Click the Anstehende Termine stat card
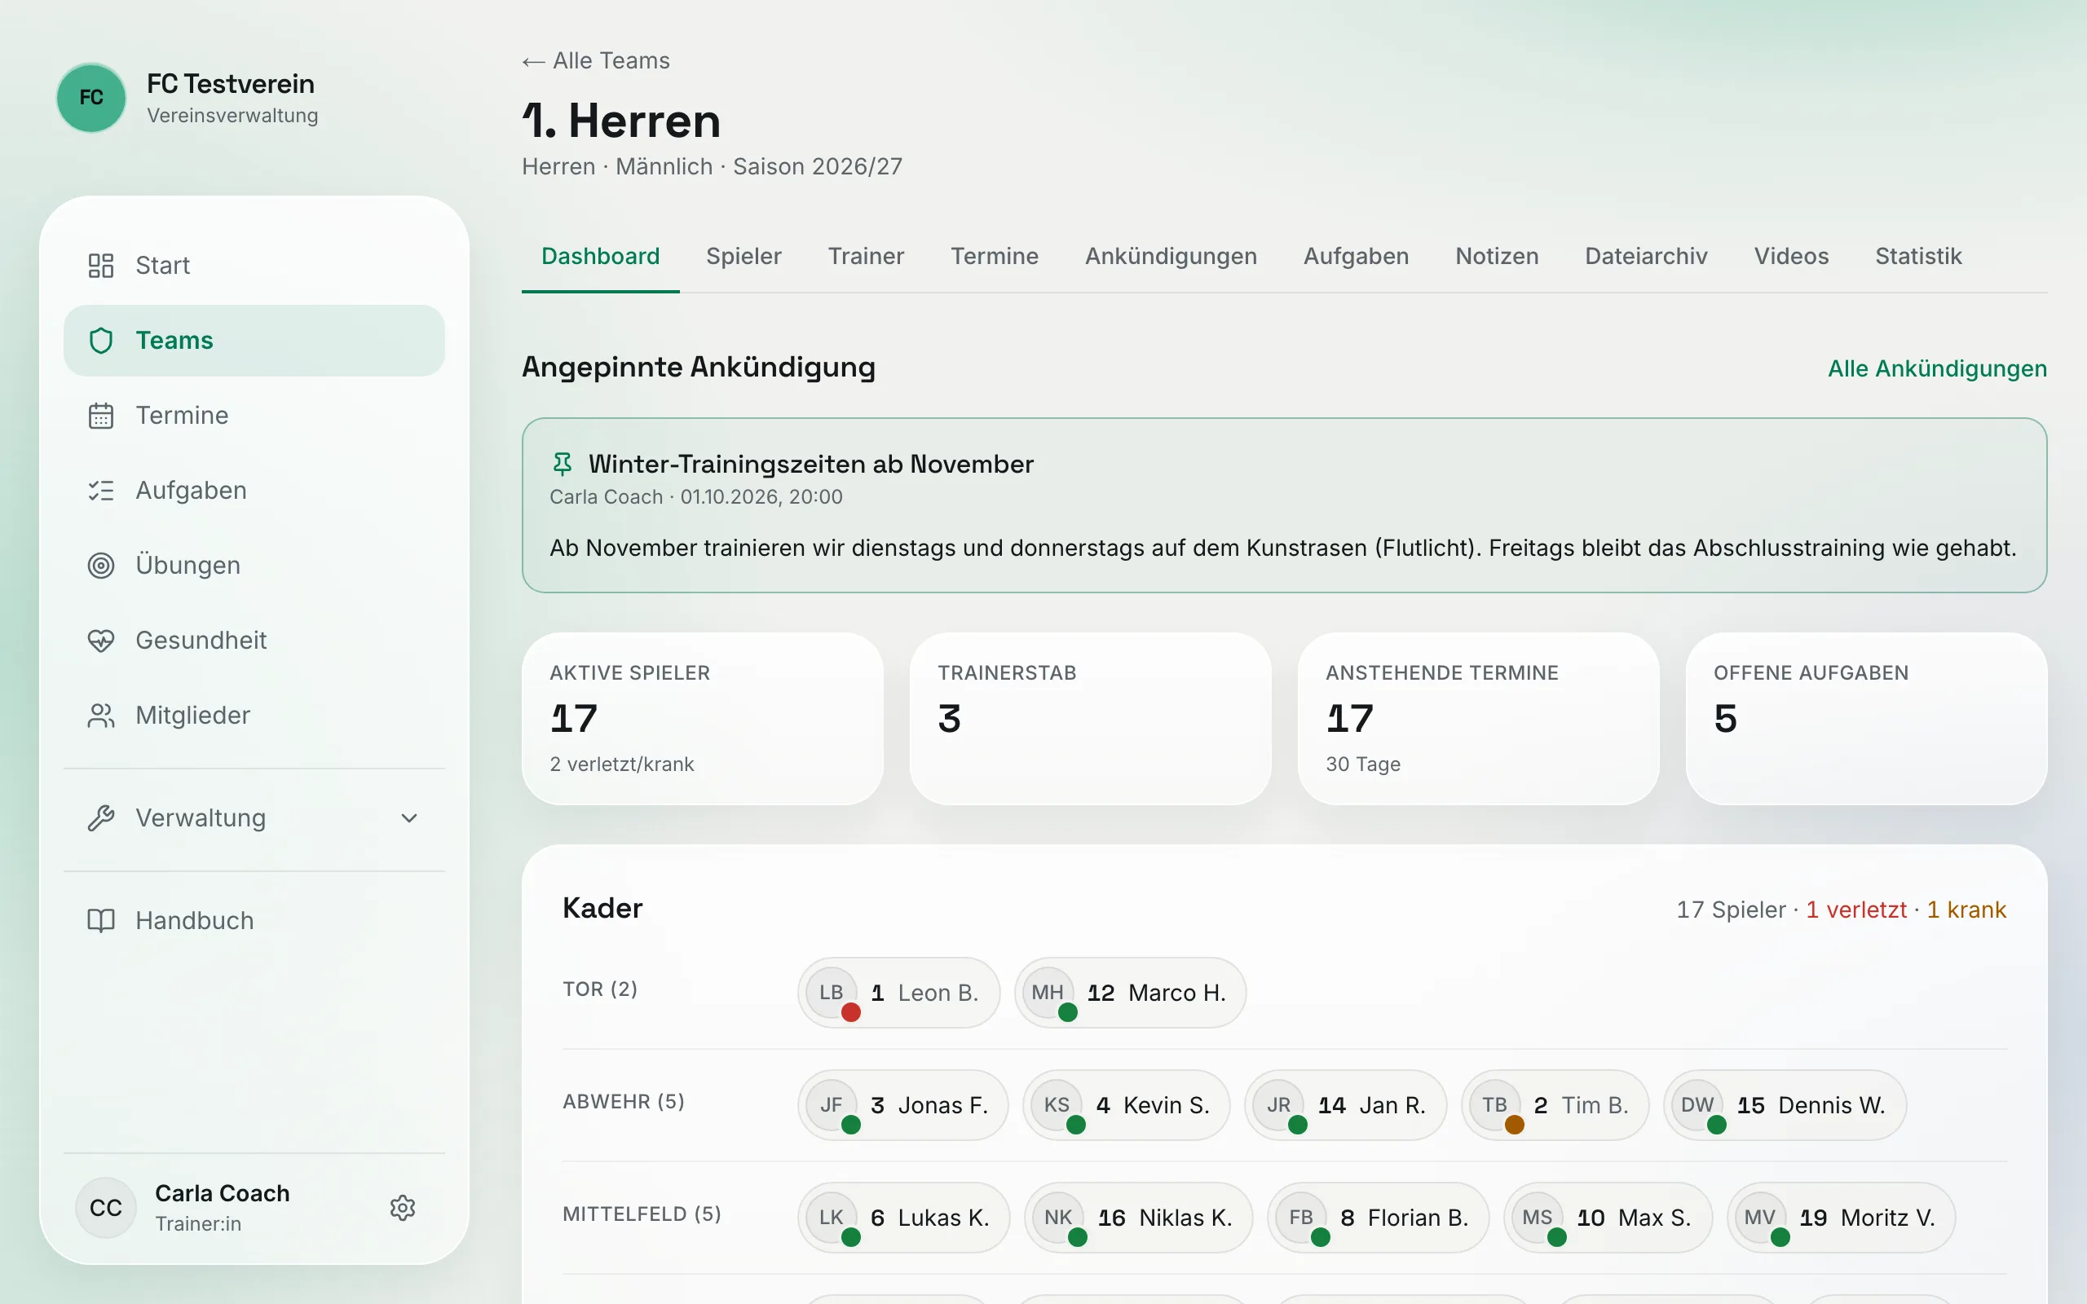The image size is (2087, 1304). pyautogui.click(x=1478, y=720)
